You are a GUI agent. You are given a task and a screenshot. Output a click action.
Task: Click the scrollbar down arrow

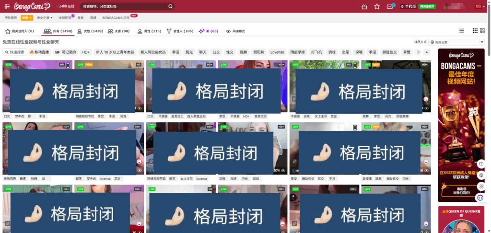tap(489, 231)
